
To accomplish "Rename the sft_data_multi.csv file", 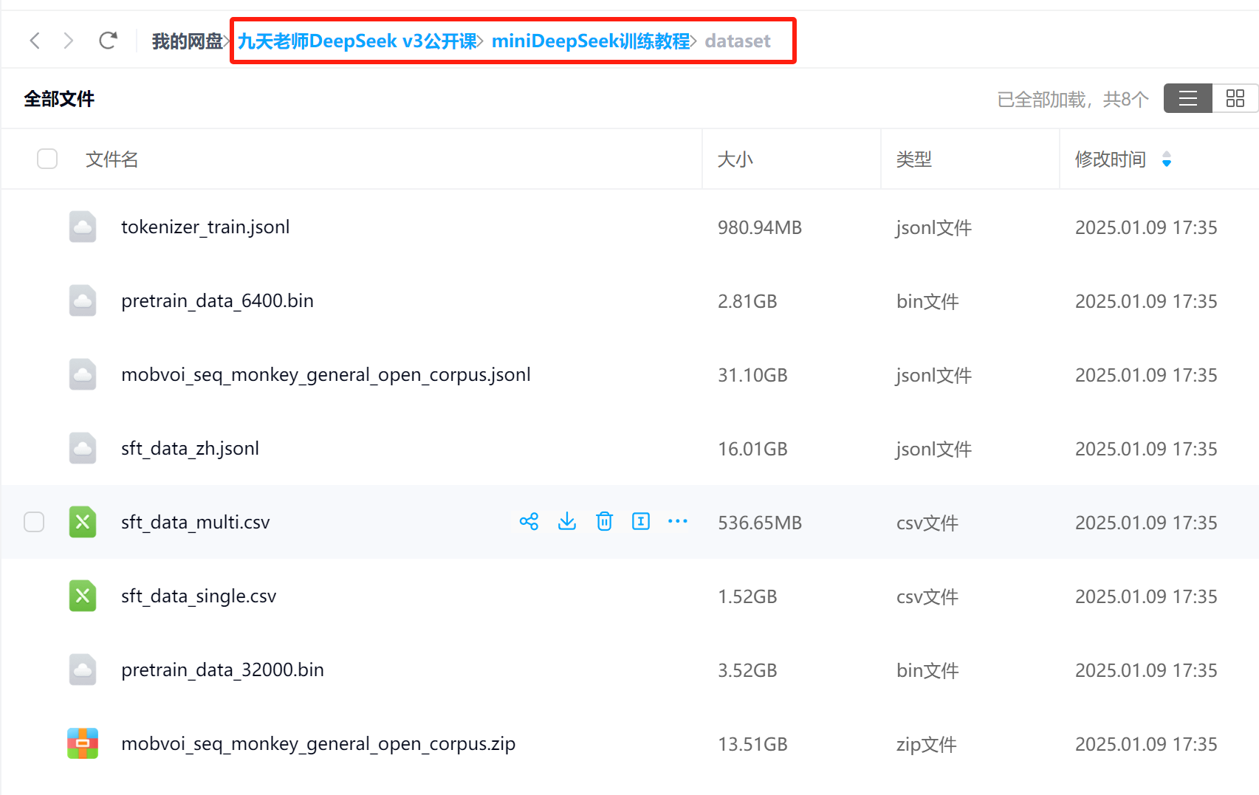I will point(641,522).
